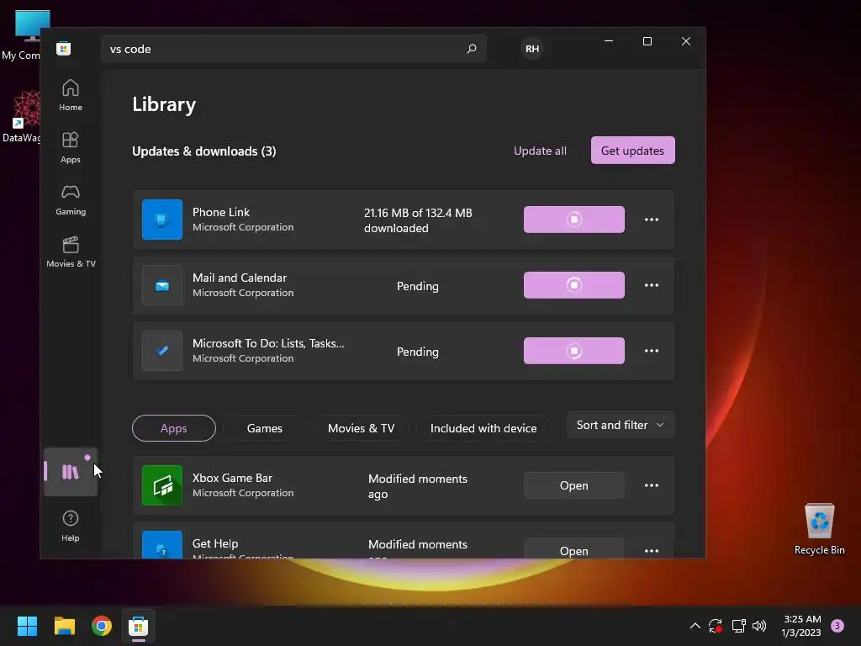861x646 pixels.
Task: Open more options for Get Help
Action: [x=652, y=550]
